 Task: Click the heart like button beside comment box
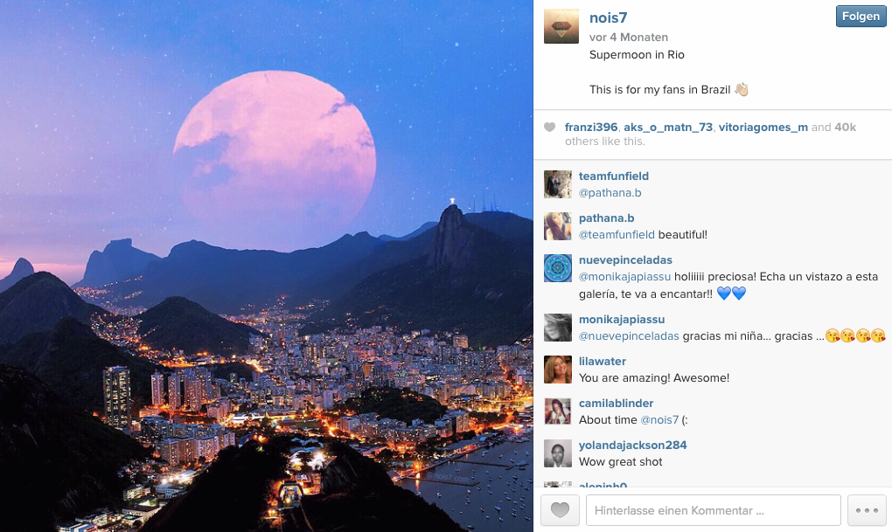pyautogui.click(x=560, y=510)
